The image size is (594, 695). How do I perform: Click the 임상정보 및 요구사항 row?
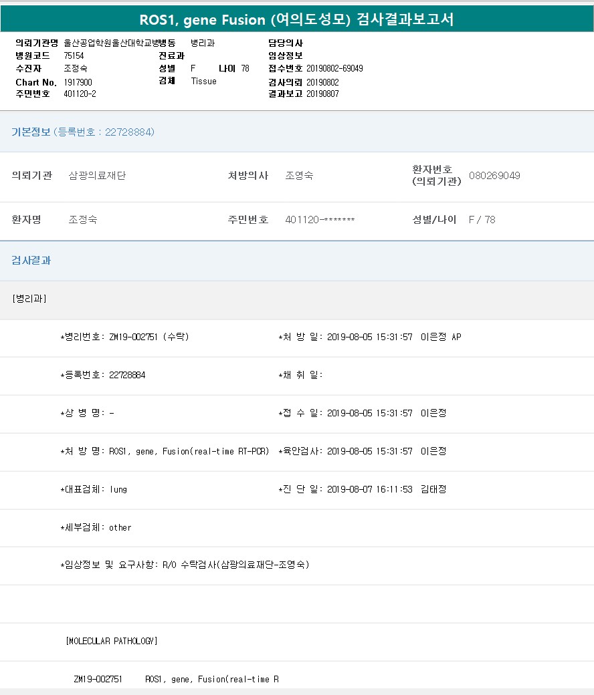click(185, 565)
